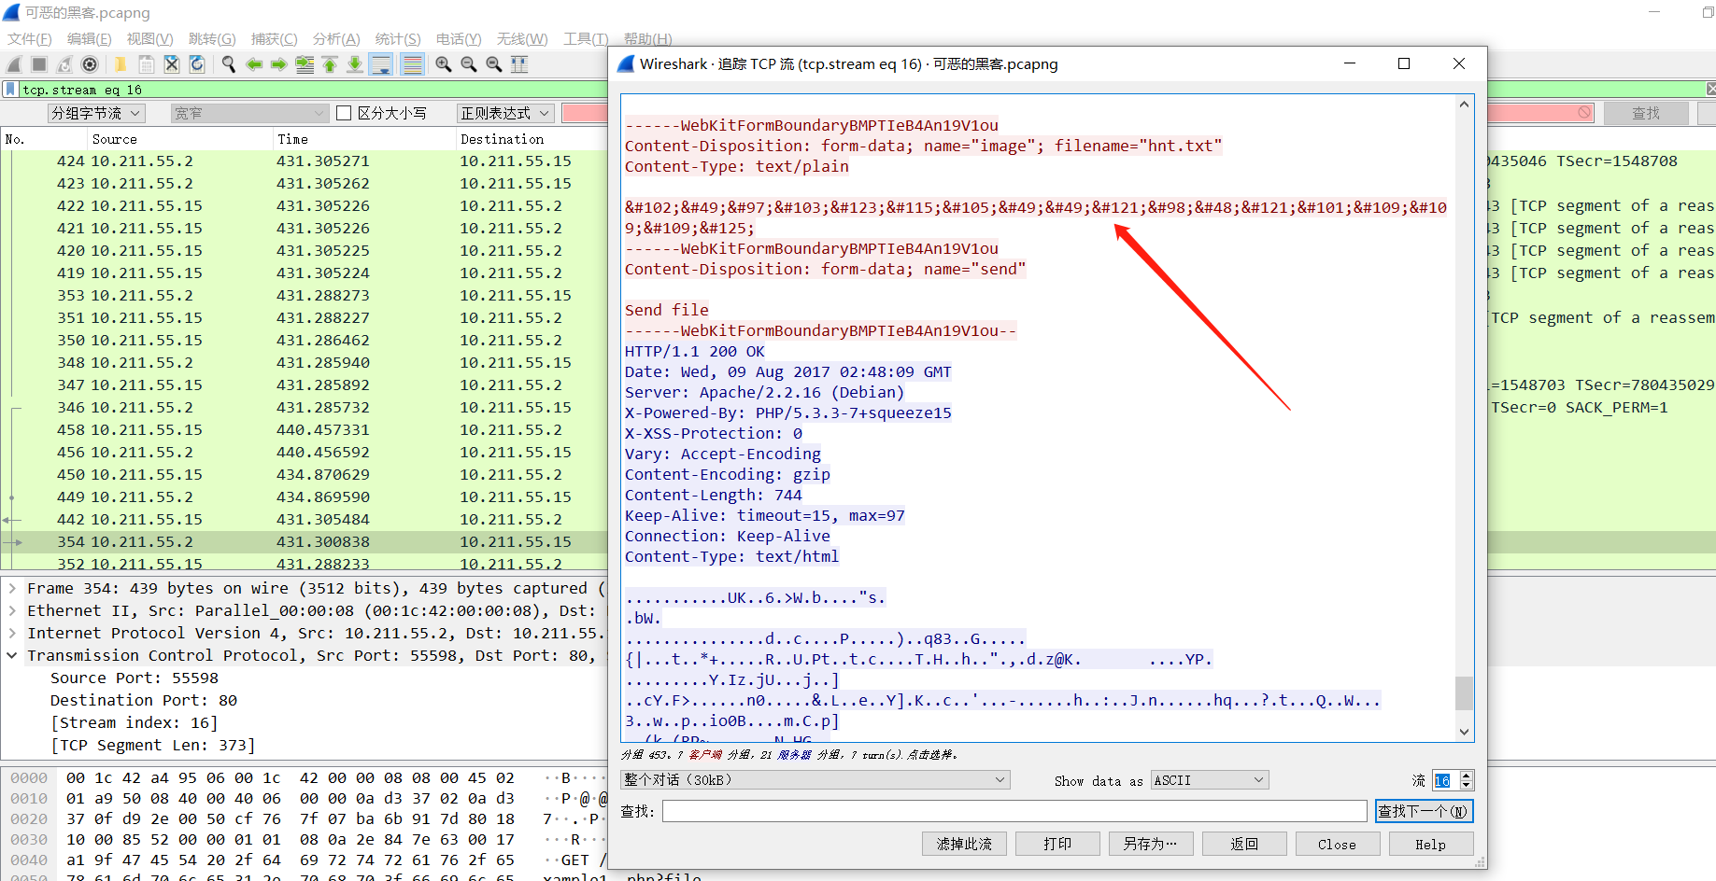
Task: Click the find packet magnifier icon
Action: (x=228, y=63)
